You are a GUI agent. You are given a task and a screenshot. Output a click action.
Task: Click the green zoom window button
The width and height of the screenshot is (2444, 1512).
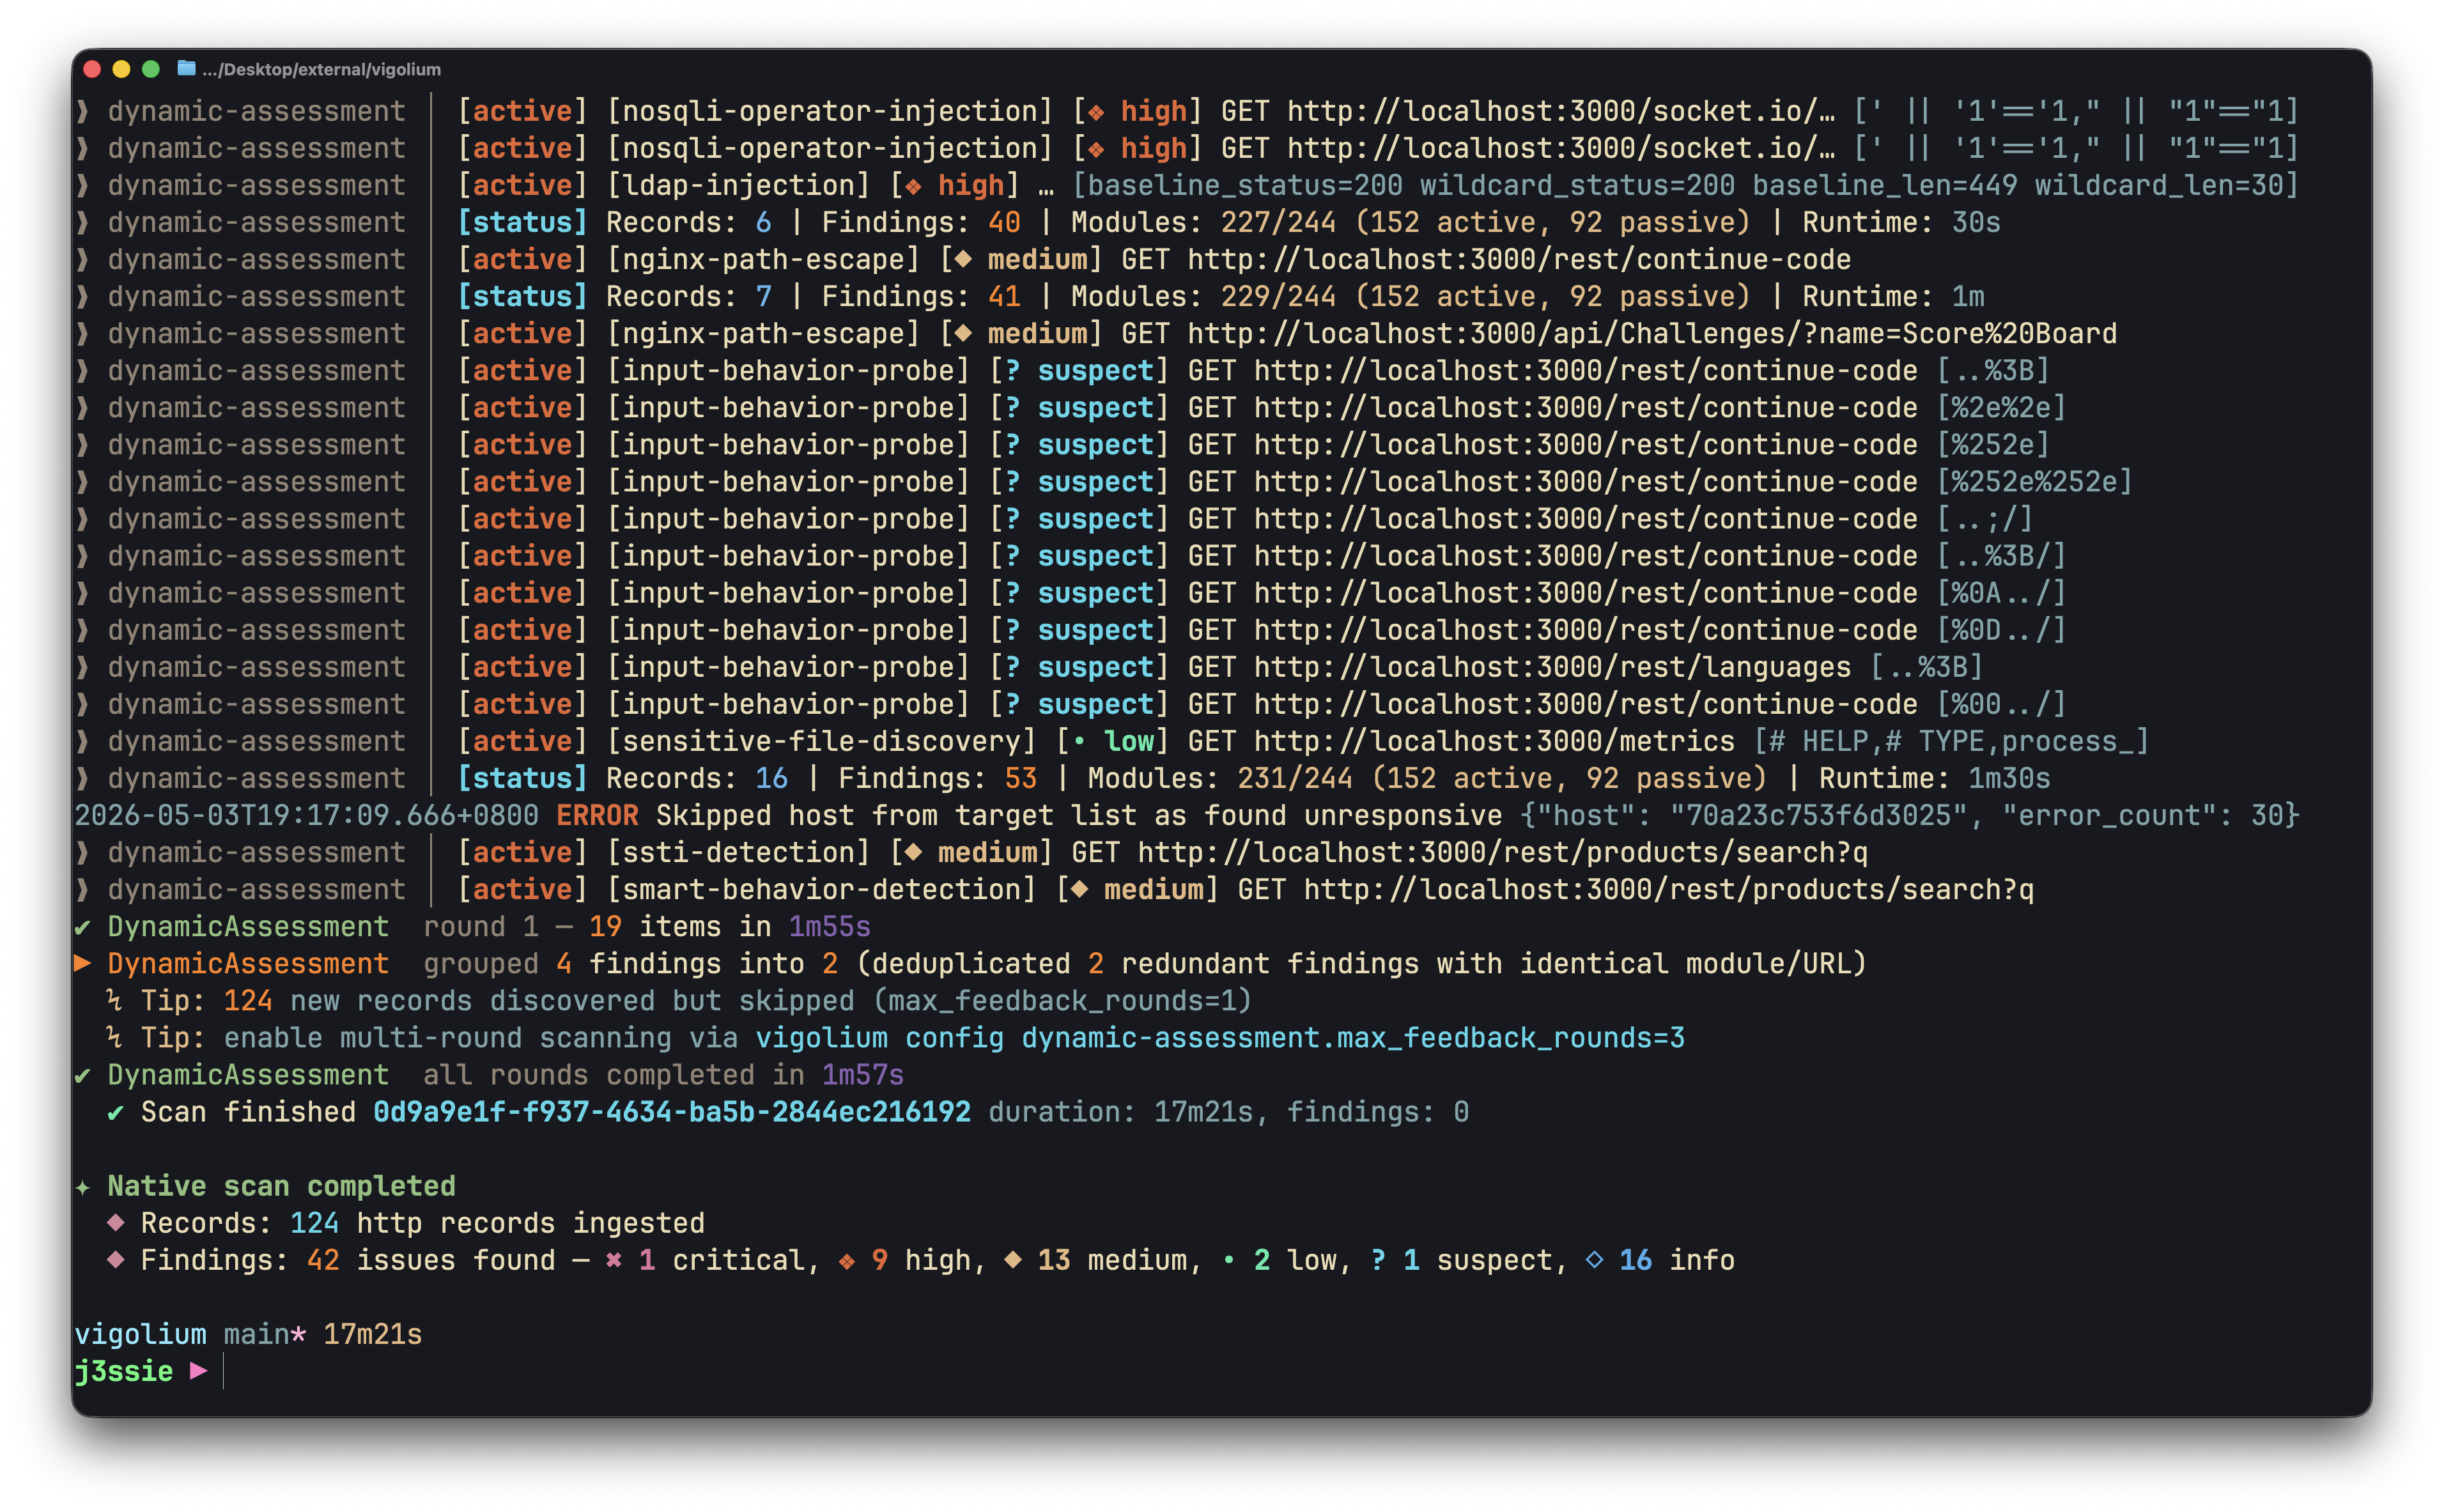pos(151,69)
